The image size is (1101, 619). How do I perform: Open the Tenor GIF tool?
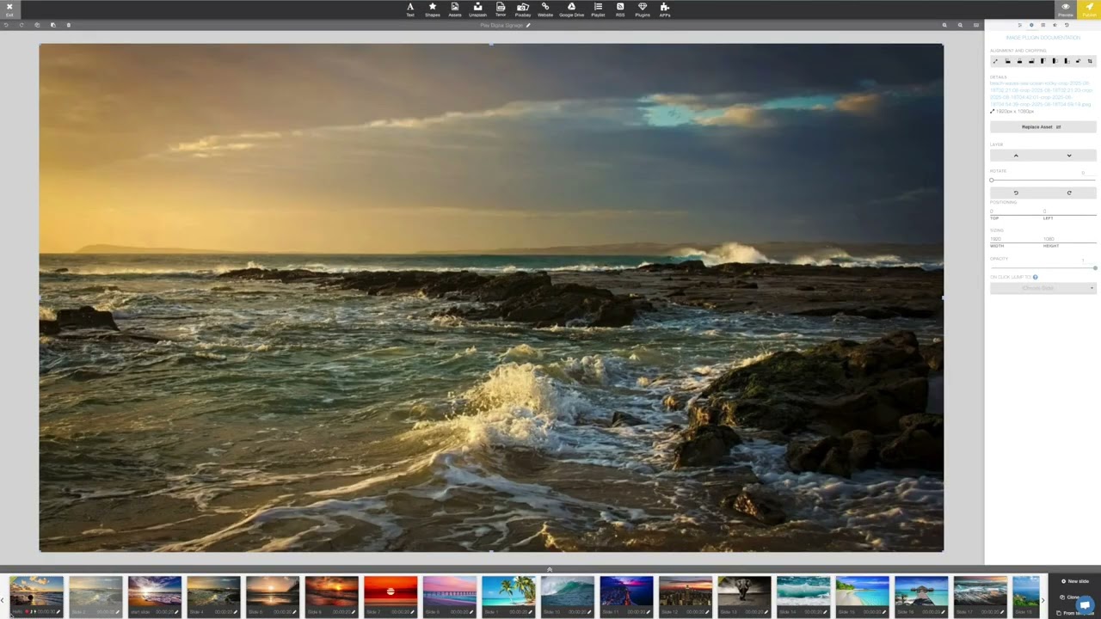tap(501, 9)
